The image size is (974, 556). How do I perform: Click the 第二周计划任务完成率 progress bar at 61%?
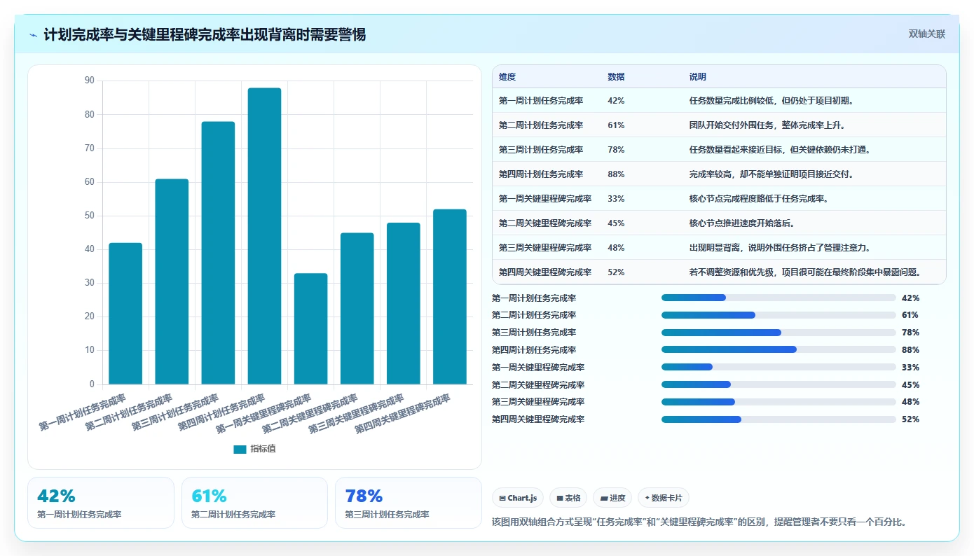[778, 315]
